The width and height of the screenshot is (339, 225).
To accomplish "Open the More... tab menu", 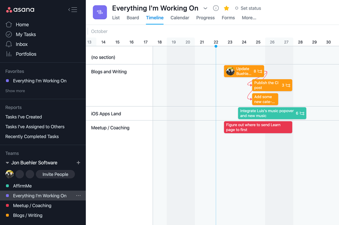I will pyautogui.click(x=249, y=18).
